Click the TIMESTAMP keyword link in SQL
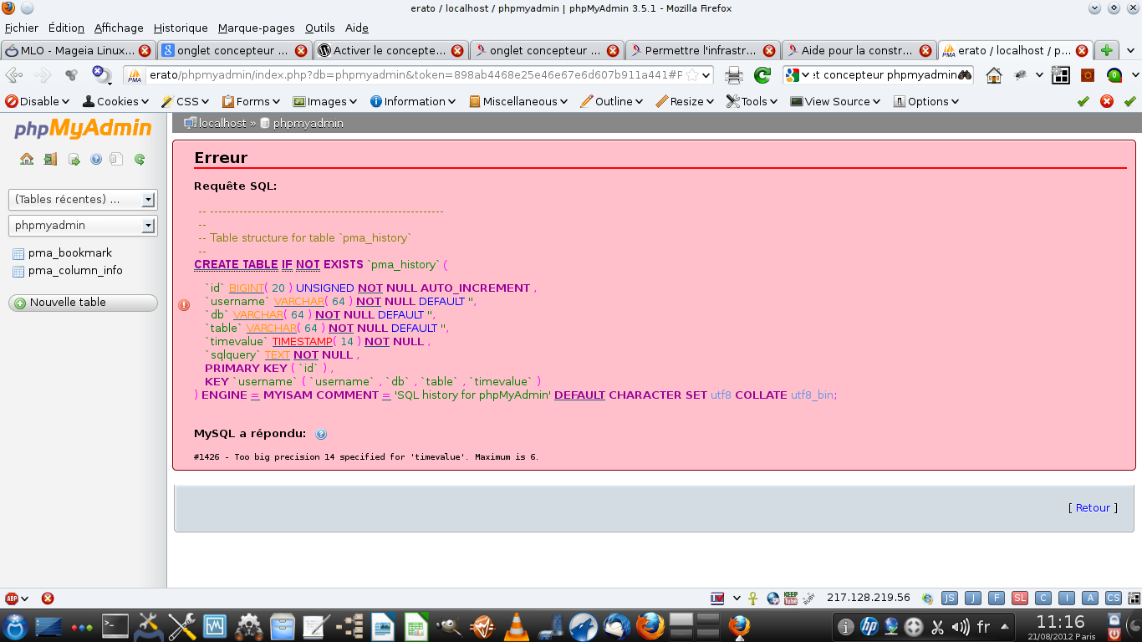Viewport: 1142px width, 642px height. tap(302, 341)
